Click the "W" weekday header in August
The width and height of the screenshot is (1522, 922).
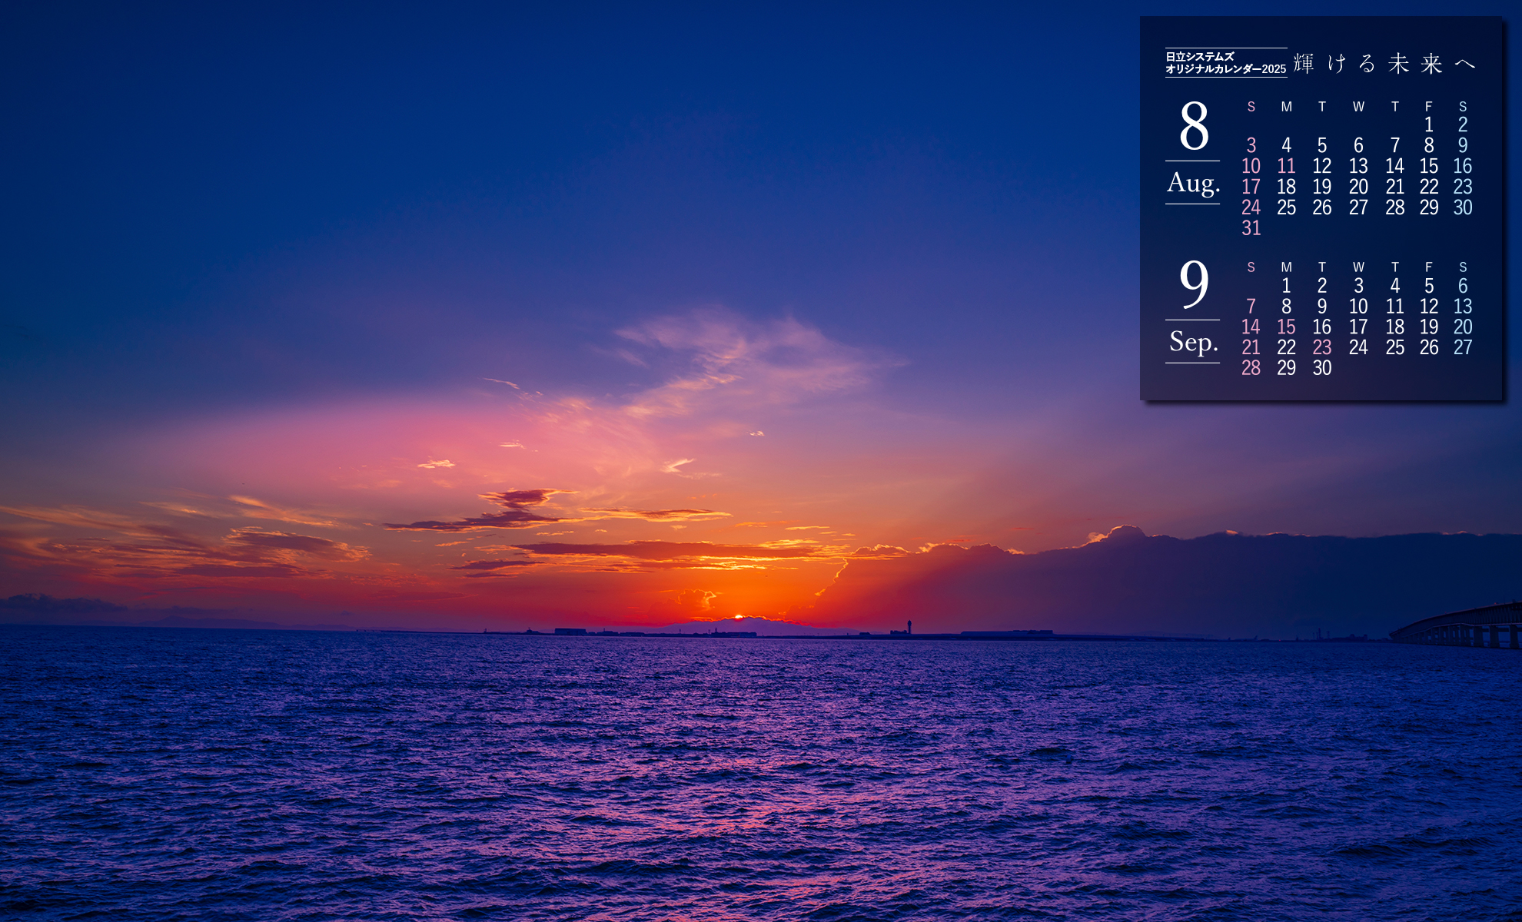(x=1358, y=107)
